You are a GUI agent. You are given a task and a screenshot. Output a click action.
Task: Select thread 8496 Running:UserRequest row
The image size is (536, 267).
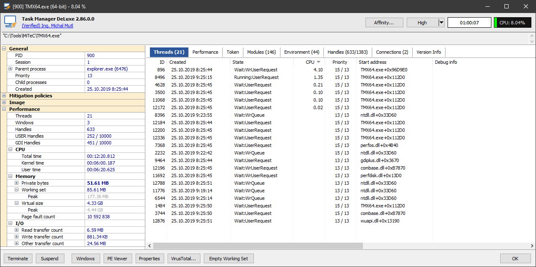[x=340, y=77]
